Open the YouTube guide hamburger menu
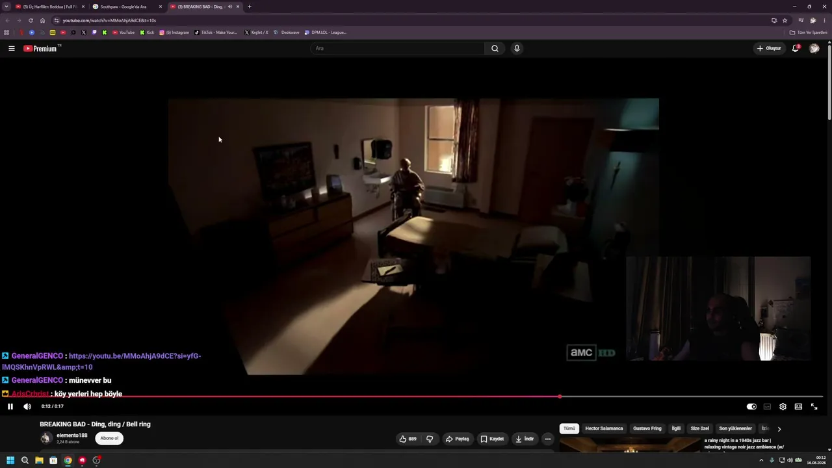Viewport: 832px width, 468px height. [11, 48]
